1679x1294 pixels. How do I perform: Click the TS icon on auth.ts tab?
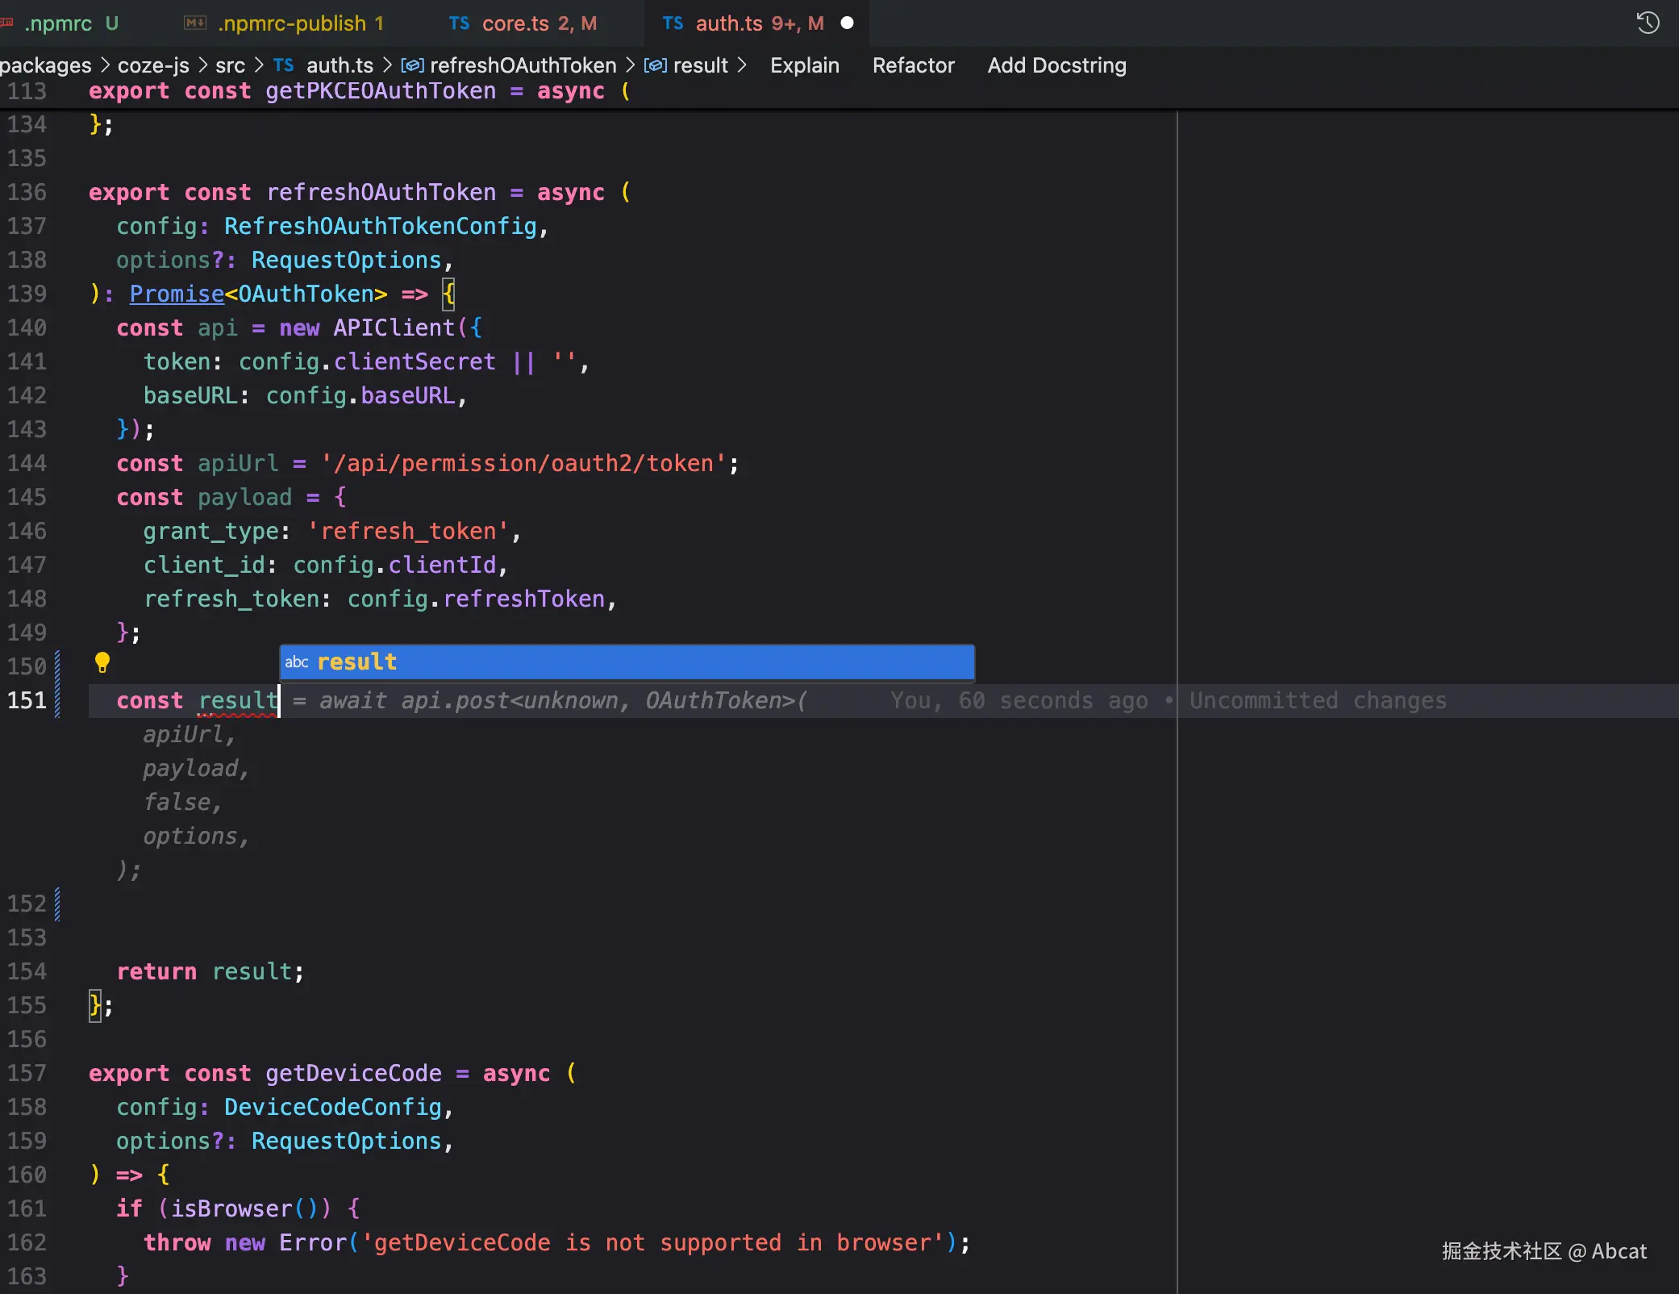point(673,23)
